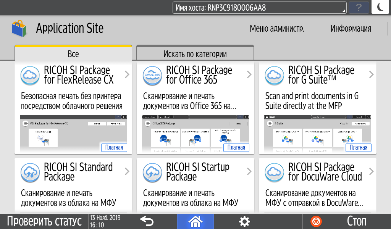The height and width of the screenshot is (229, 391).
Task: Select RICOH SI Package for FlexRelease CX title
Action: 79,75
